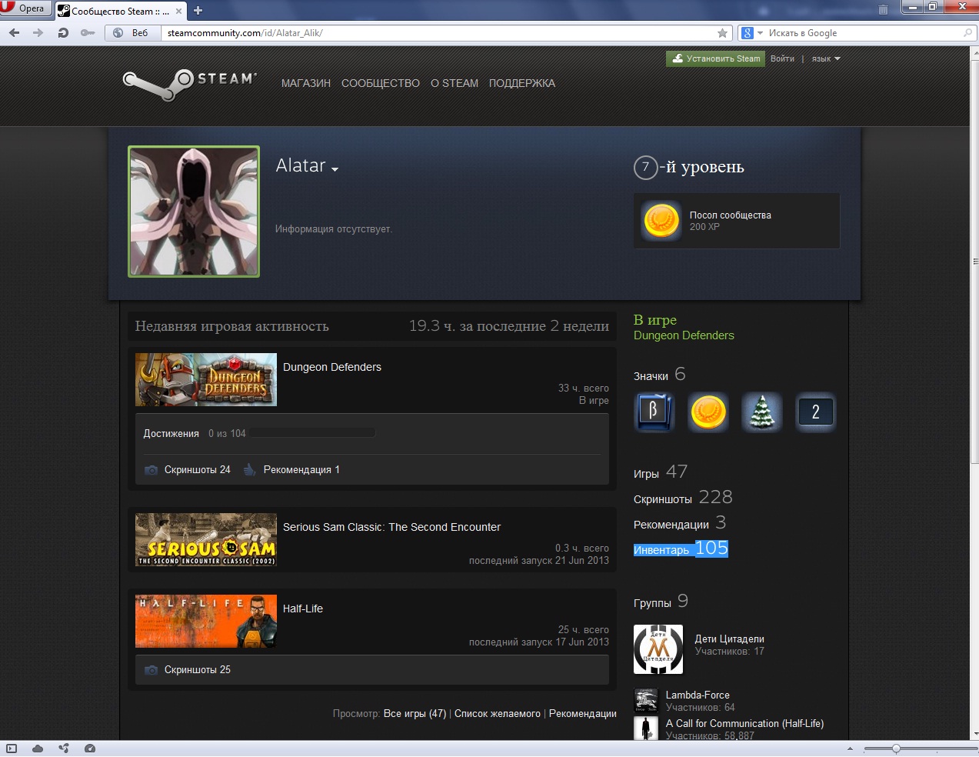This screenshot has height=757, width=979.
Task: Open the closed tabs trash icon
Action: click(x=883, y=9)
